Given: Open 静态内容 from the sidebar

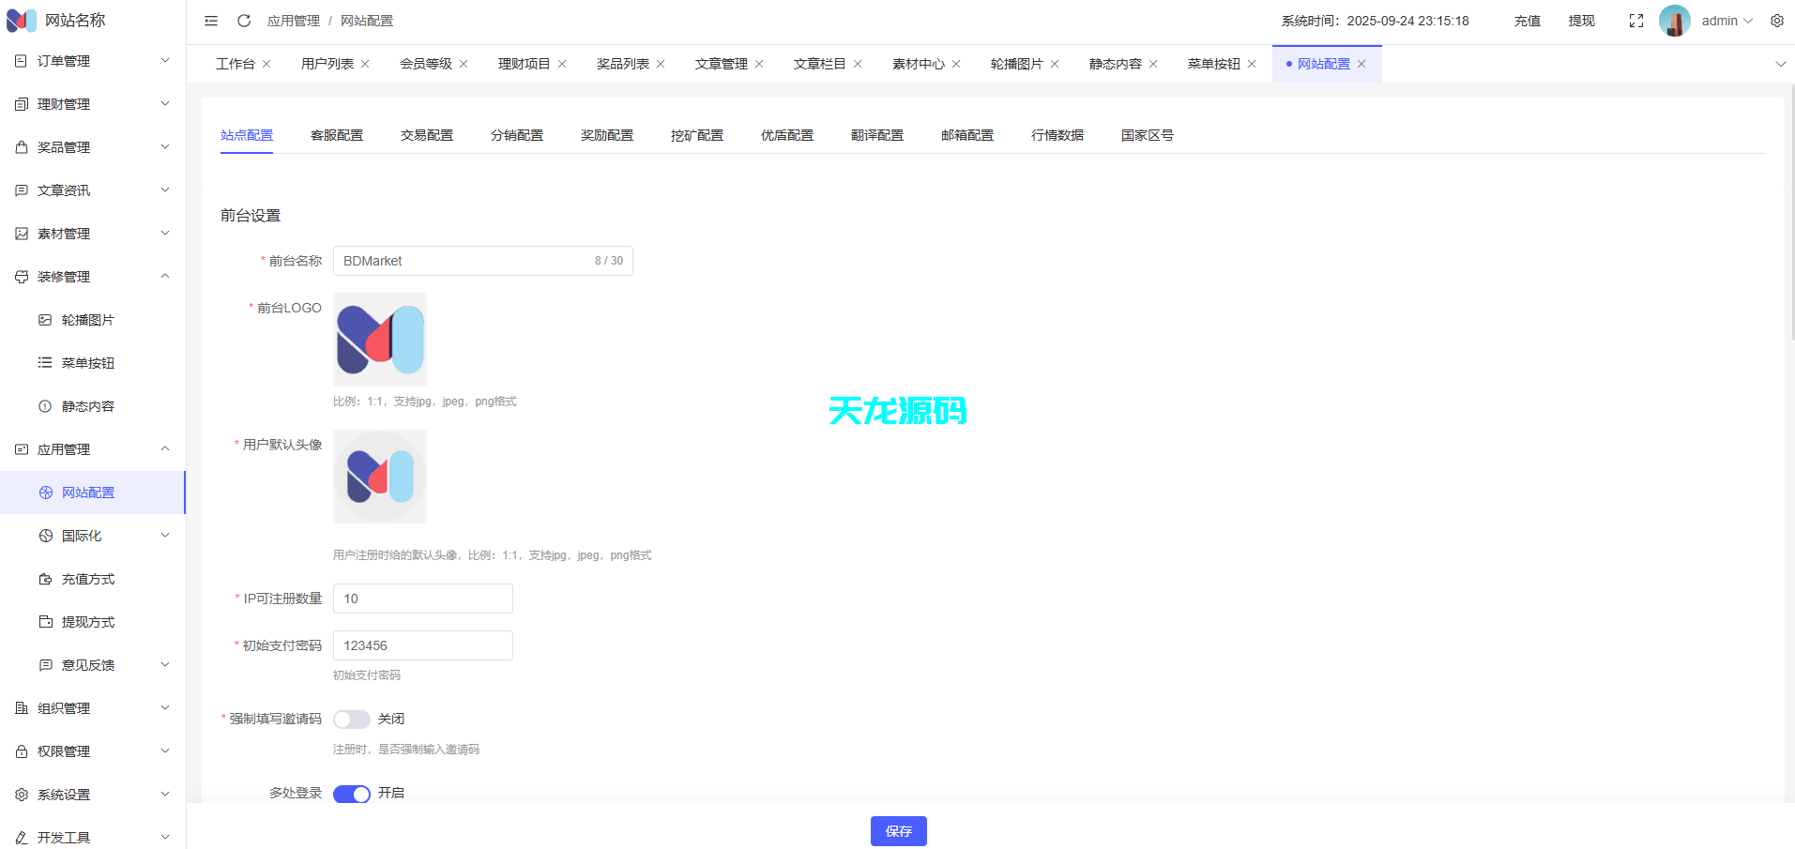Looking at the screenshot, I should click(88, 405).
